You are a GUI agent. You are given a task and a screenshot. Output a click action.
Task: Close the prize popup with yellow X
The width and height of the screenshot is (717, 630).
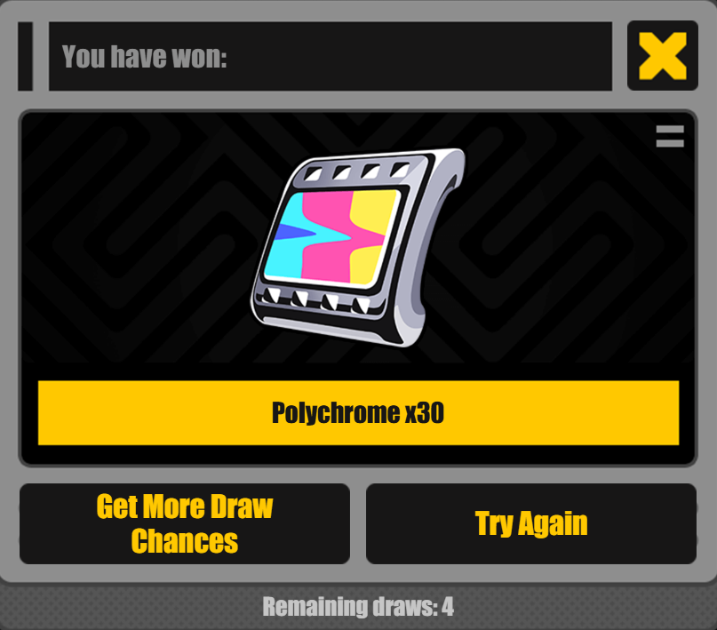[x=663, y=55]
